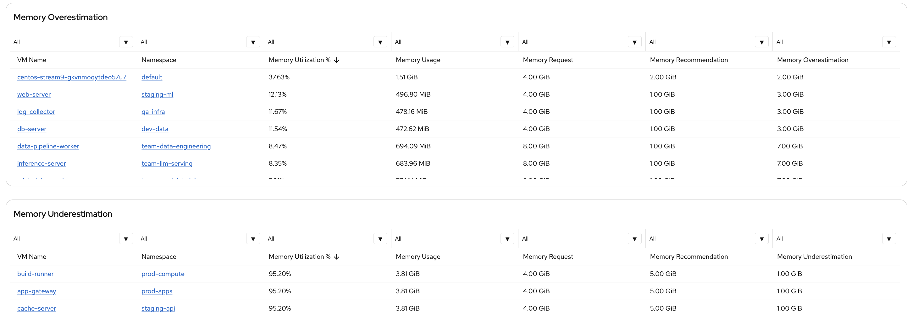This screenshot has width=913, height=320.
Task: Open qa-infra namespace link
Action: [x=153, y=112]
